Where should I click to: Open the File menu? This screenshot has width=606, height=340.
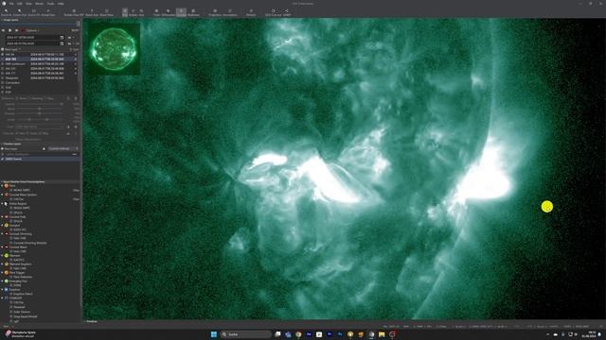[11, 4]
